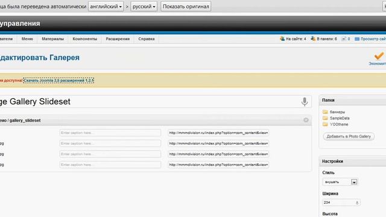Click the topmost 'Enter caption here' field
The image size is (386, 217).
click(x=110, y=133)
